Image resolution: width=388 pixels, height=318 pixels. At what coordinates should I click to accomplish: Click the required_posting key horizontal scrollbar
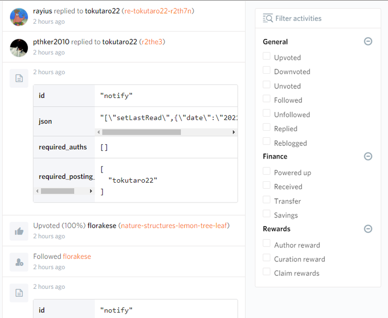coord(57,191)
